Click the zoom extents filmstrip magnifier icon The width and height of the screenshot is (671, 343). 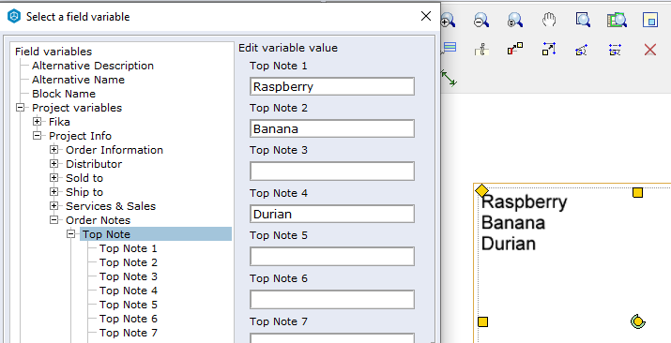(617, 20)
